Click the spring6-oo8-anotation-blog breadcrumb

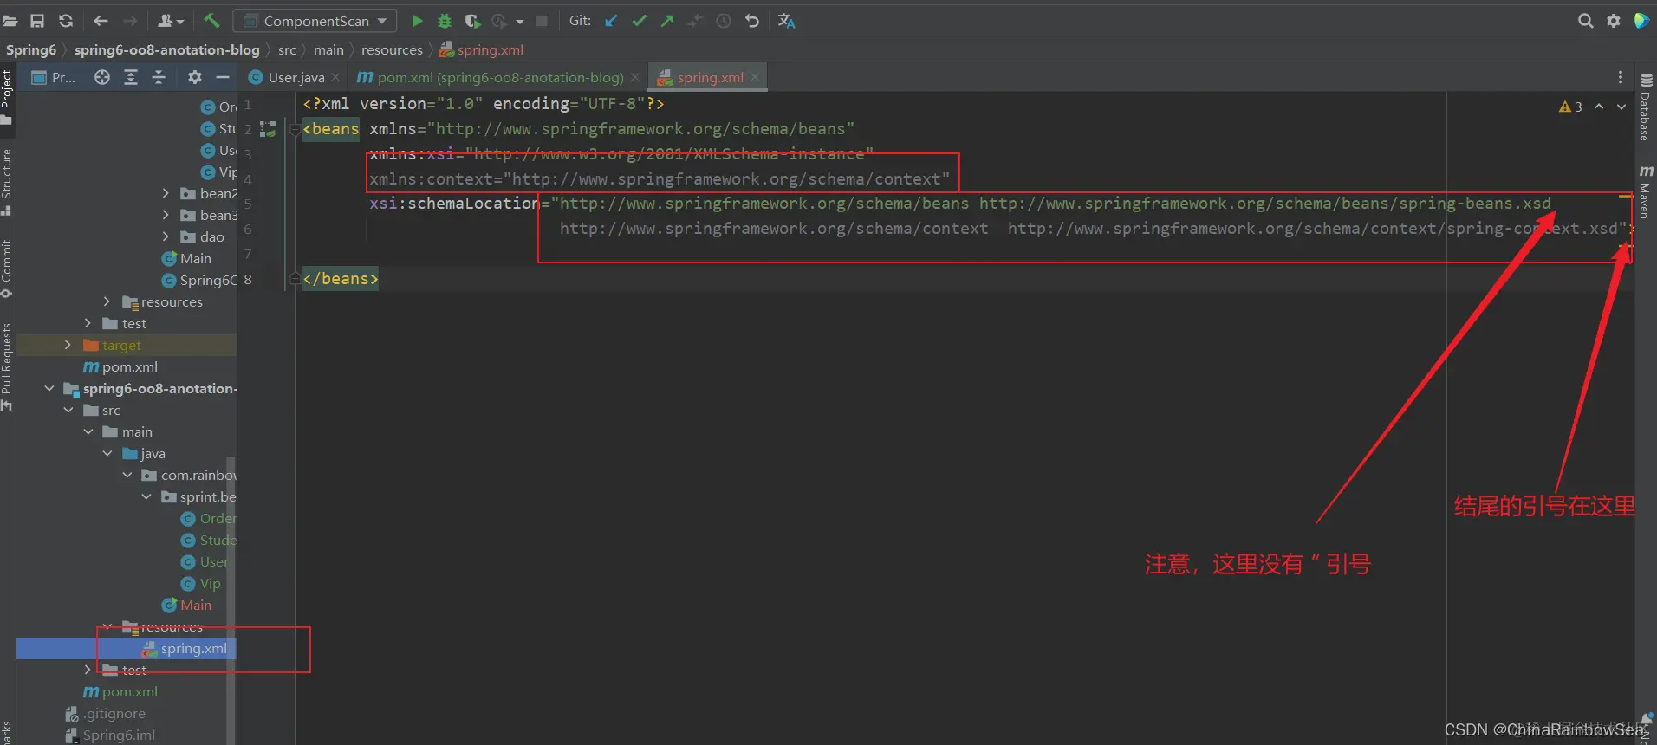(x=166, y=49)
